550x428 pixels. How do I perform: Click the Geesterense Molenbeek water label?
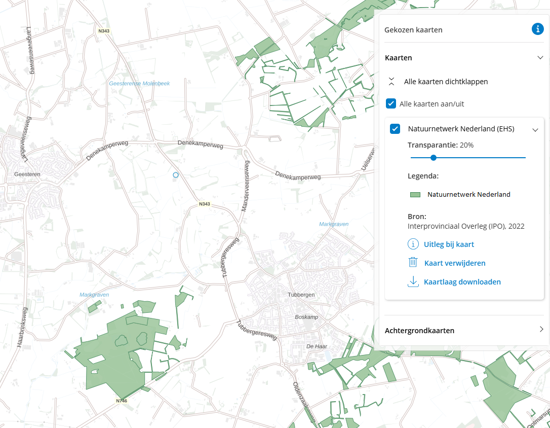coord(139,83)
